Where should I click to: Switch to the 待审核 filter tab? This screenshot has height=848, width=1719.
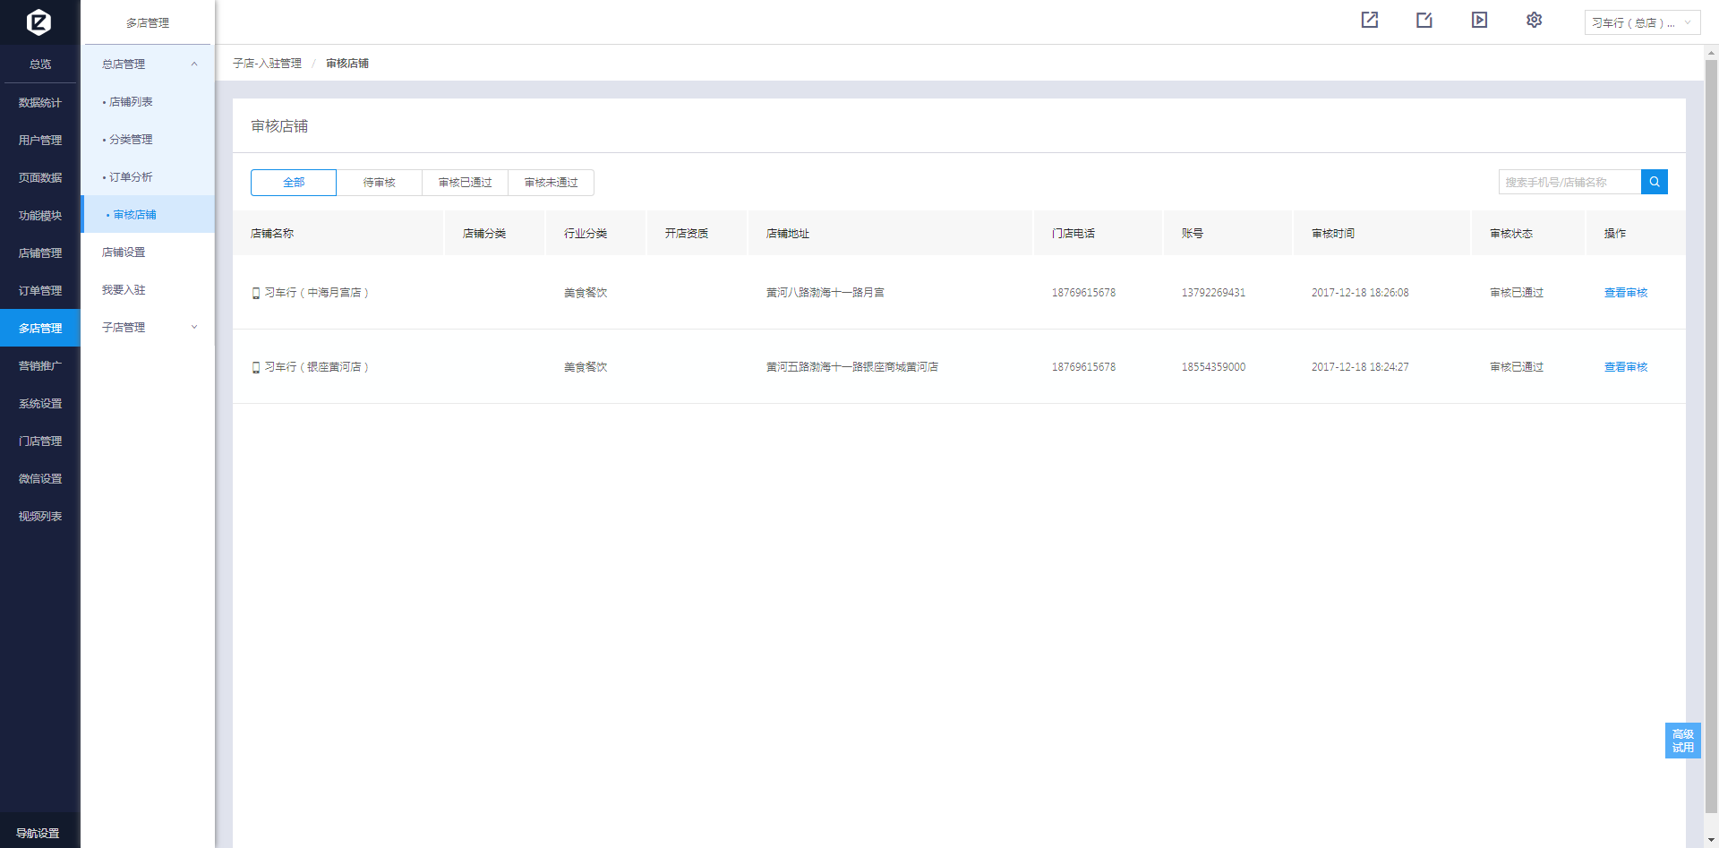pos(379,182)
